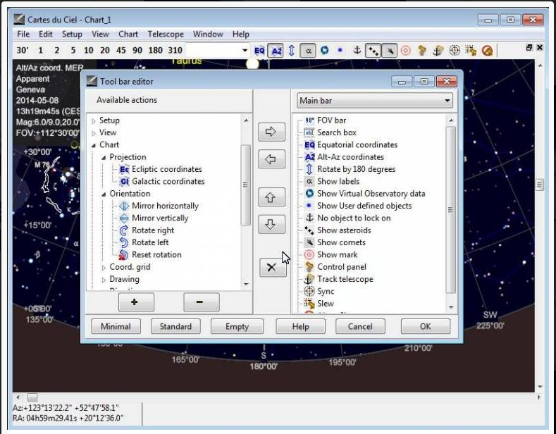Collapse the Orientation tree node
Image resolution: width=556 pixels, height=434 pixels.
click(104, 194)
